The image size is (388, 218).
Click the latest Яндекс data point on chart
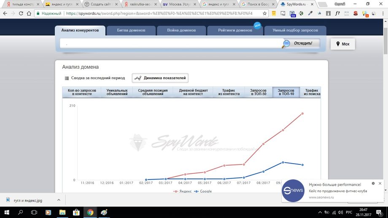coord(302,113)
